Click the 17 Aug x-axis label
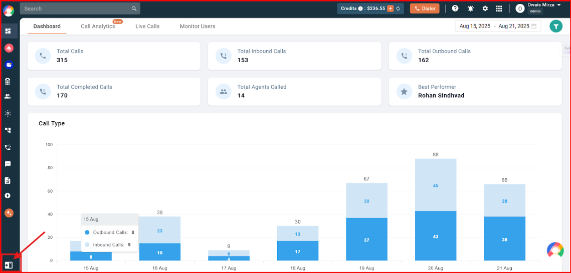571x273 pixels. (x=229, y=268)
